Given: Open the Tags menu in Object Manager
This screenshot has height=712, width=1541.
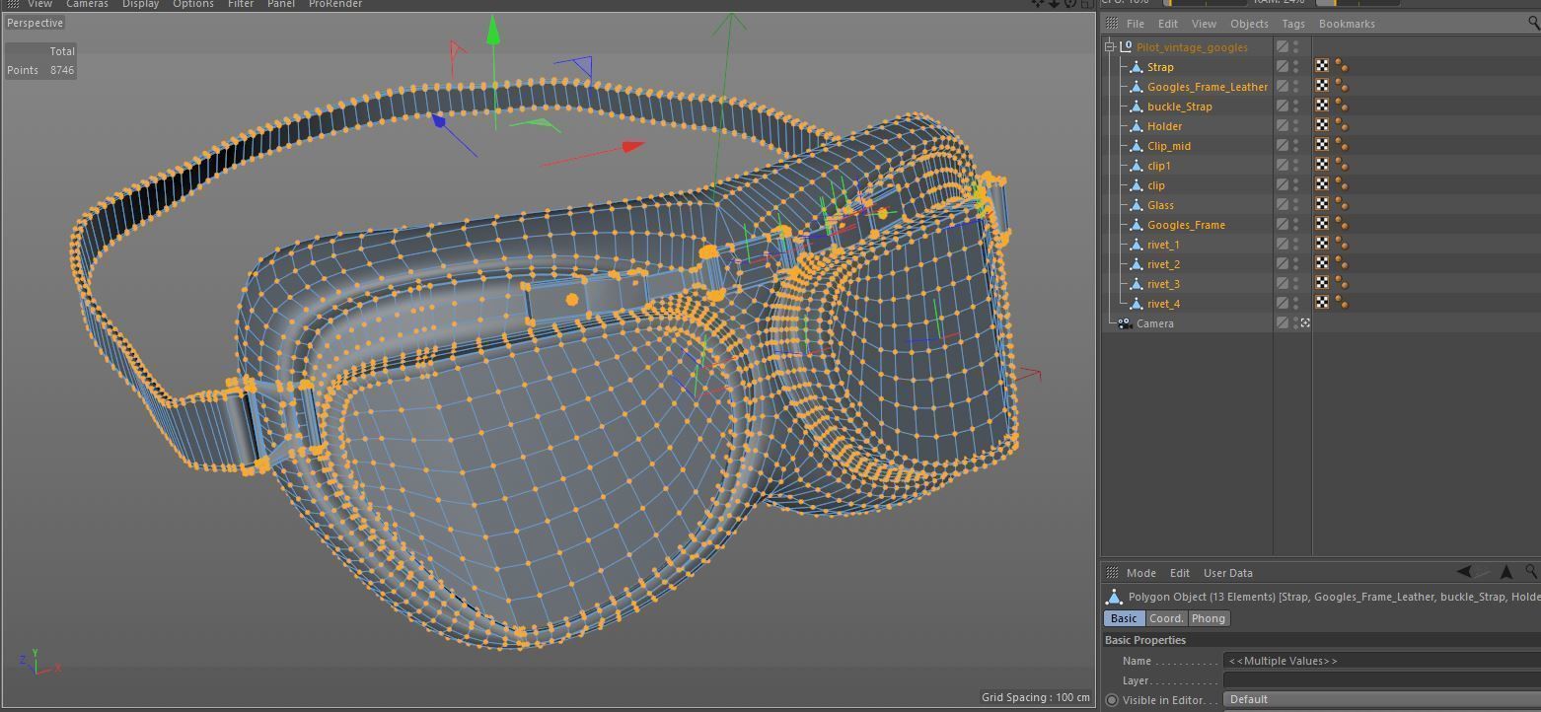Looking at the screenshot, I should click(1293, 24).
